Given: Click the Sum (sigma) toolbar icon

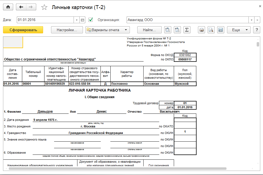Looking at the screenshot, I should (x=187, y=30).
